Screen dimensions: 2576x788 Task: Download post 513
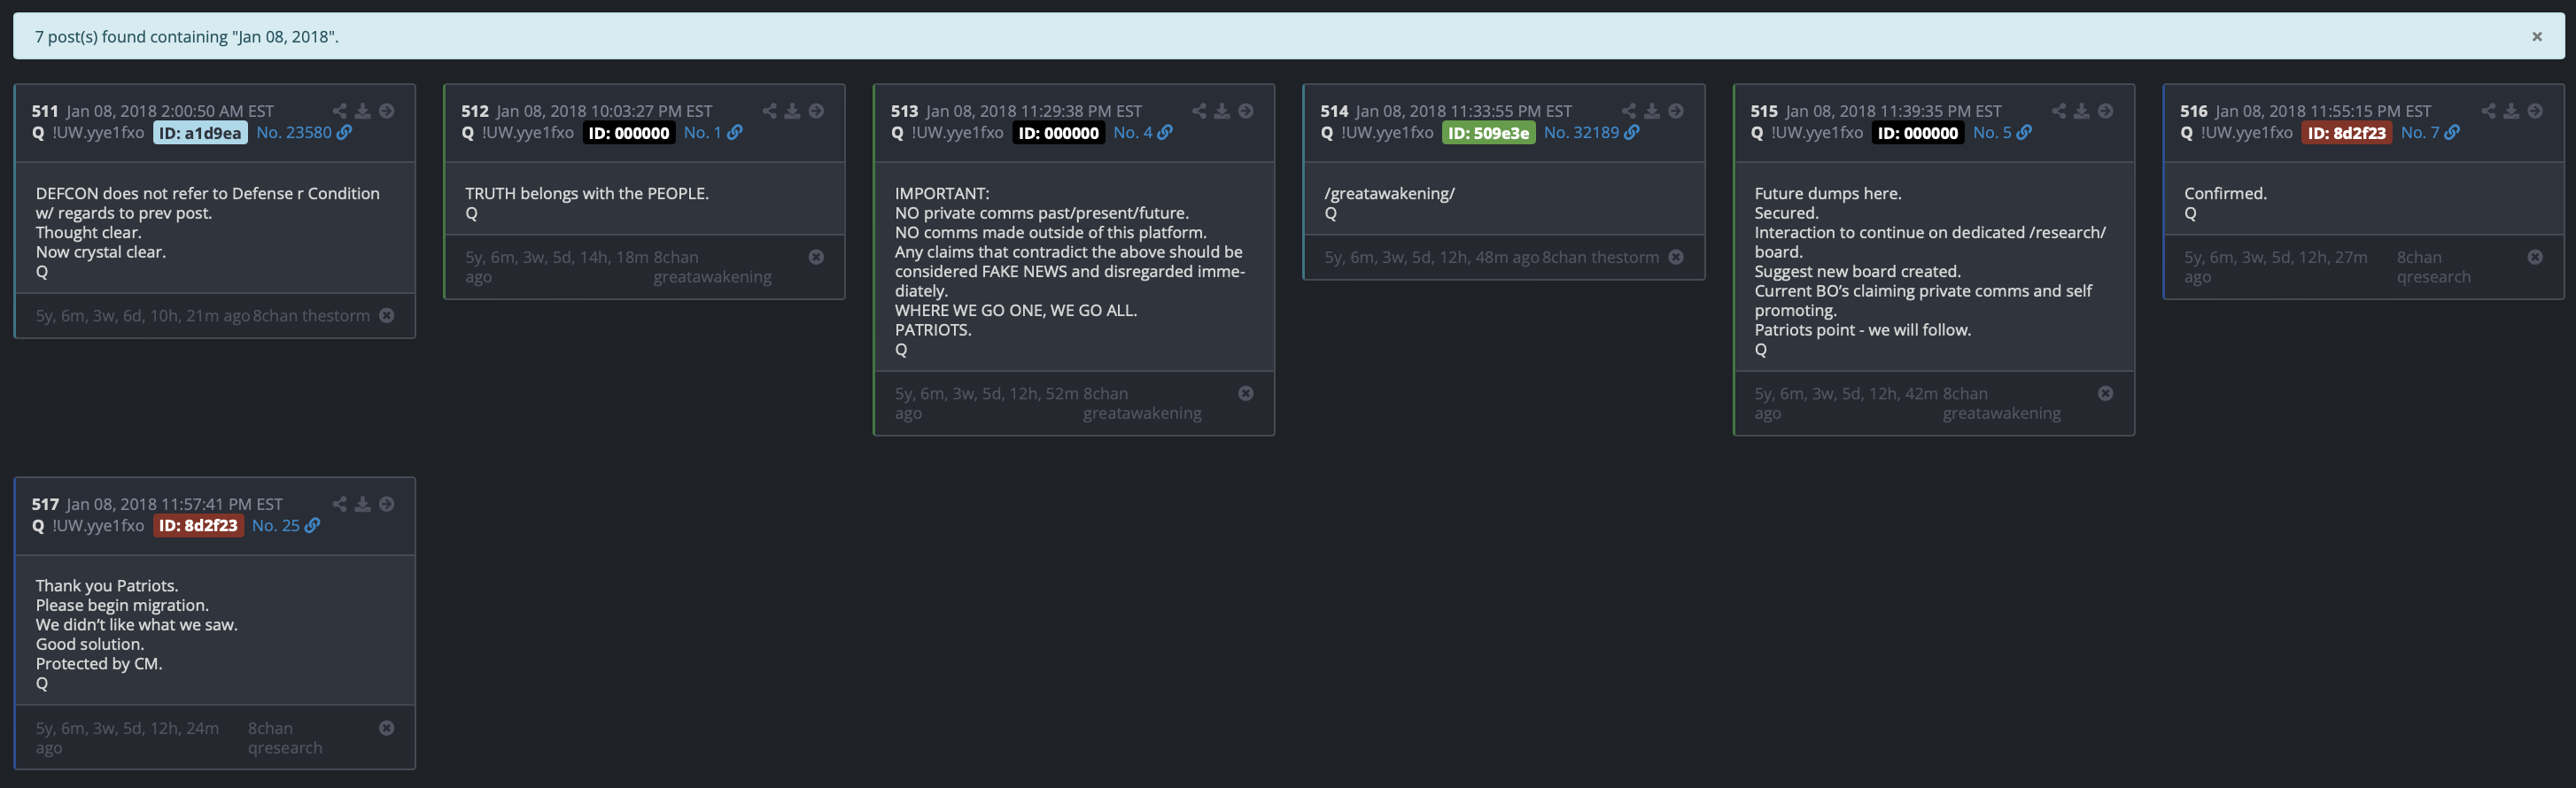coord(1222,111)
